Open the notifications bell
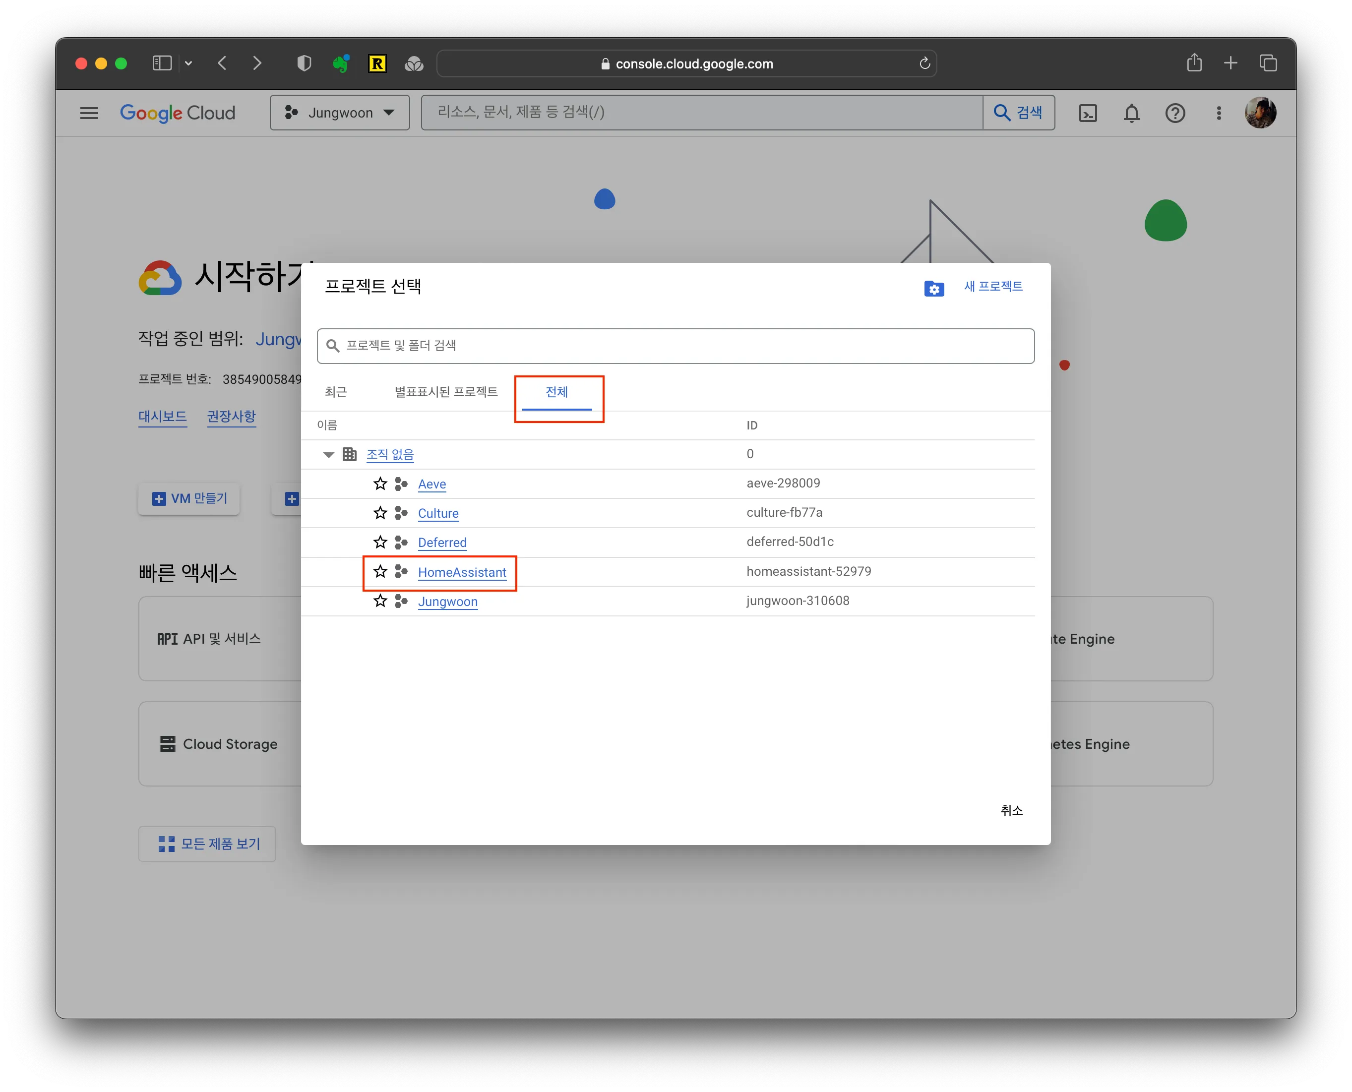 tap(1131, 113)
